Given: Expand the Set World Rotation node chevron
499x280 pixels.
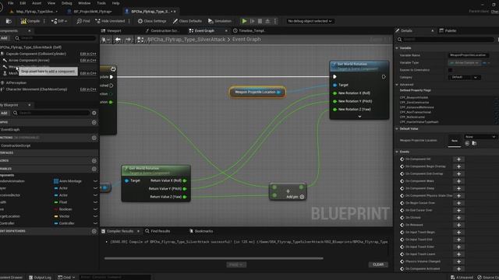Looking at the screenshot, I should point(359,117).
